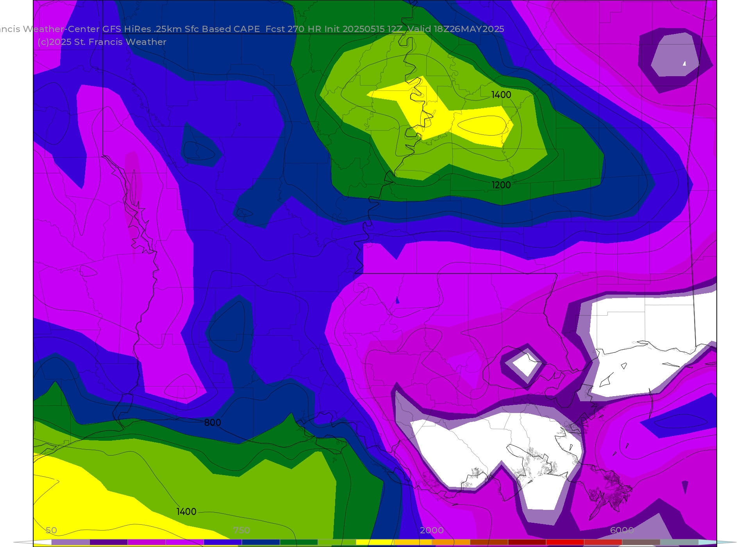Image resolution: width=750 pixels, height=547 pixels.
Task: Click the 800 contour label
Action: tap(212, 422)
